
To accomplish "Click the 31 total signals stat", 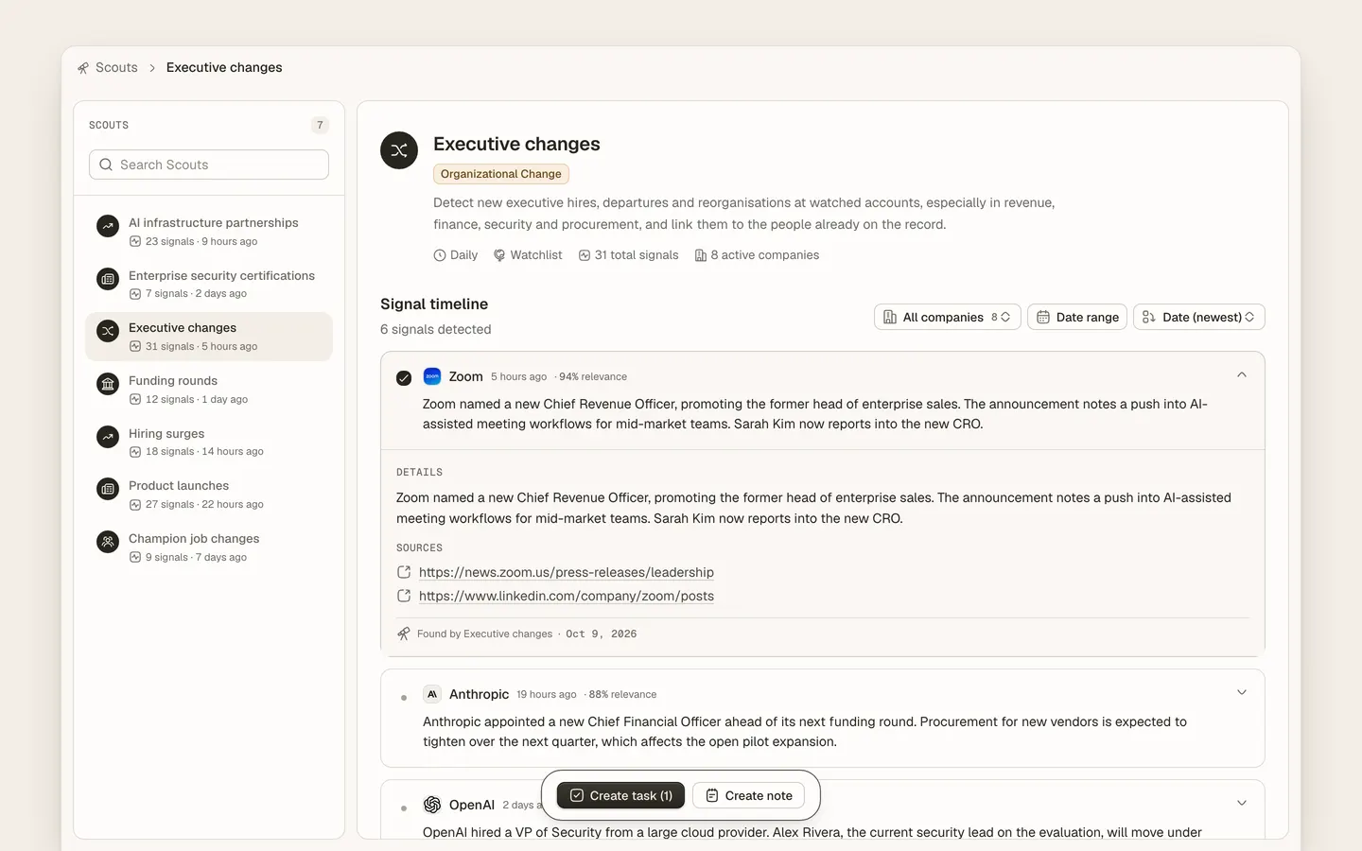I will 629,255.
